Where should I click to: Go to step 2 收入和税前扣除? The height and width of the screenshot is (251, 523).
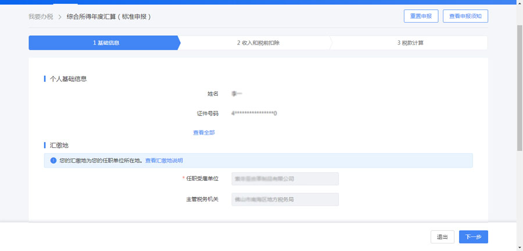pos(258,43)
